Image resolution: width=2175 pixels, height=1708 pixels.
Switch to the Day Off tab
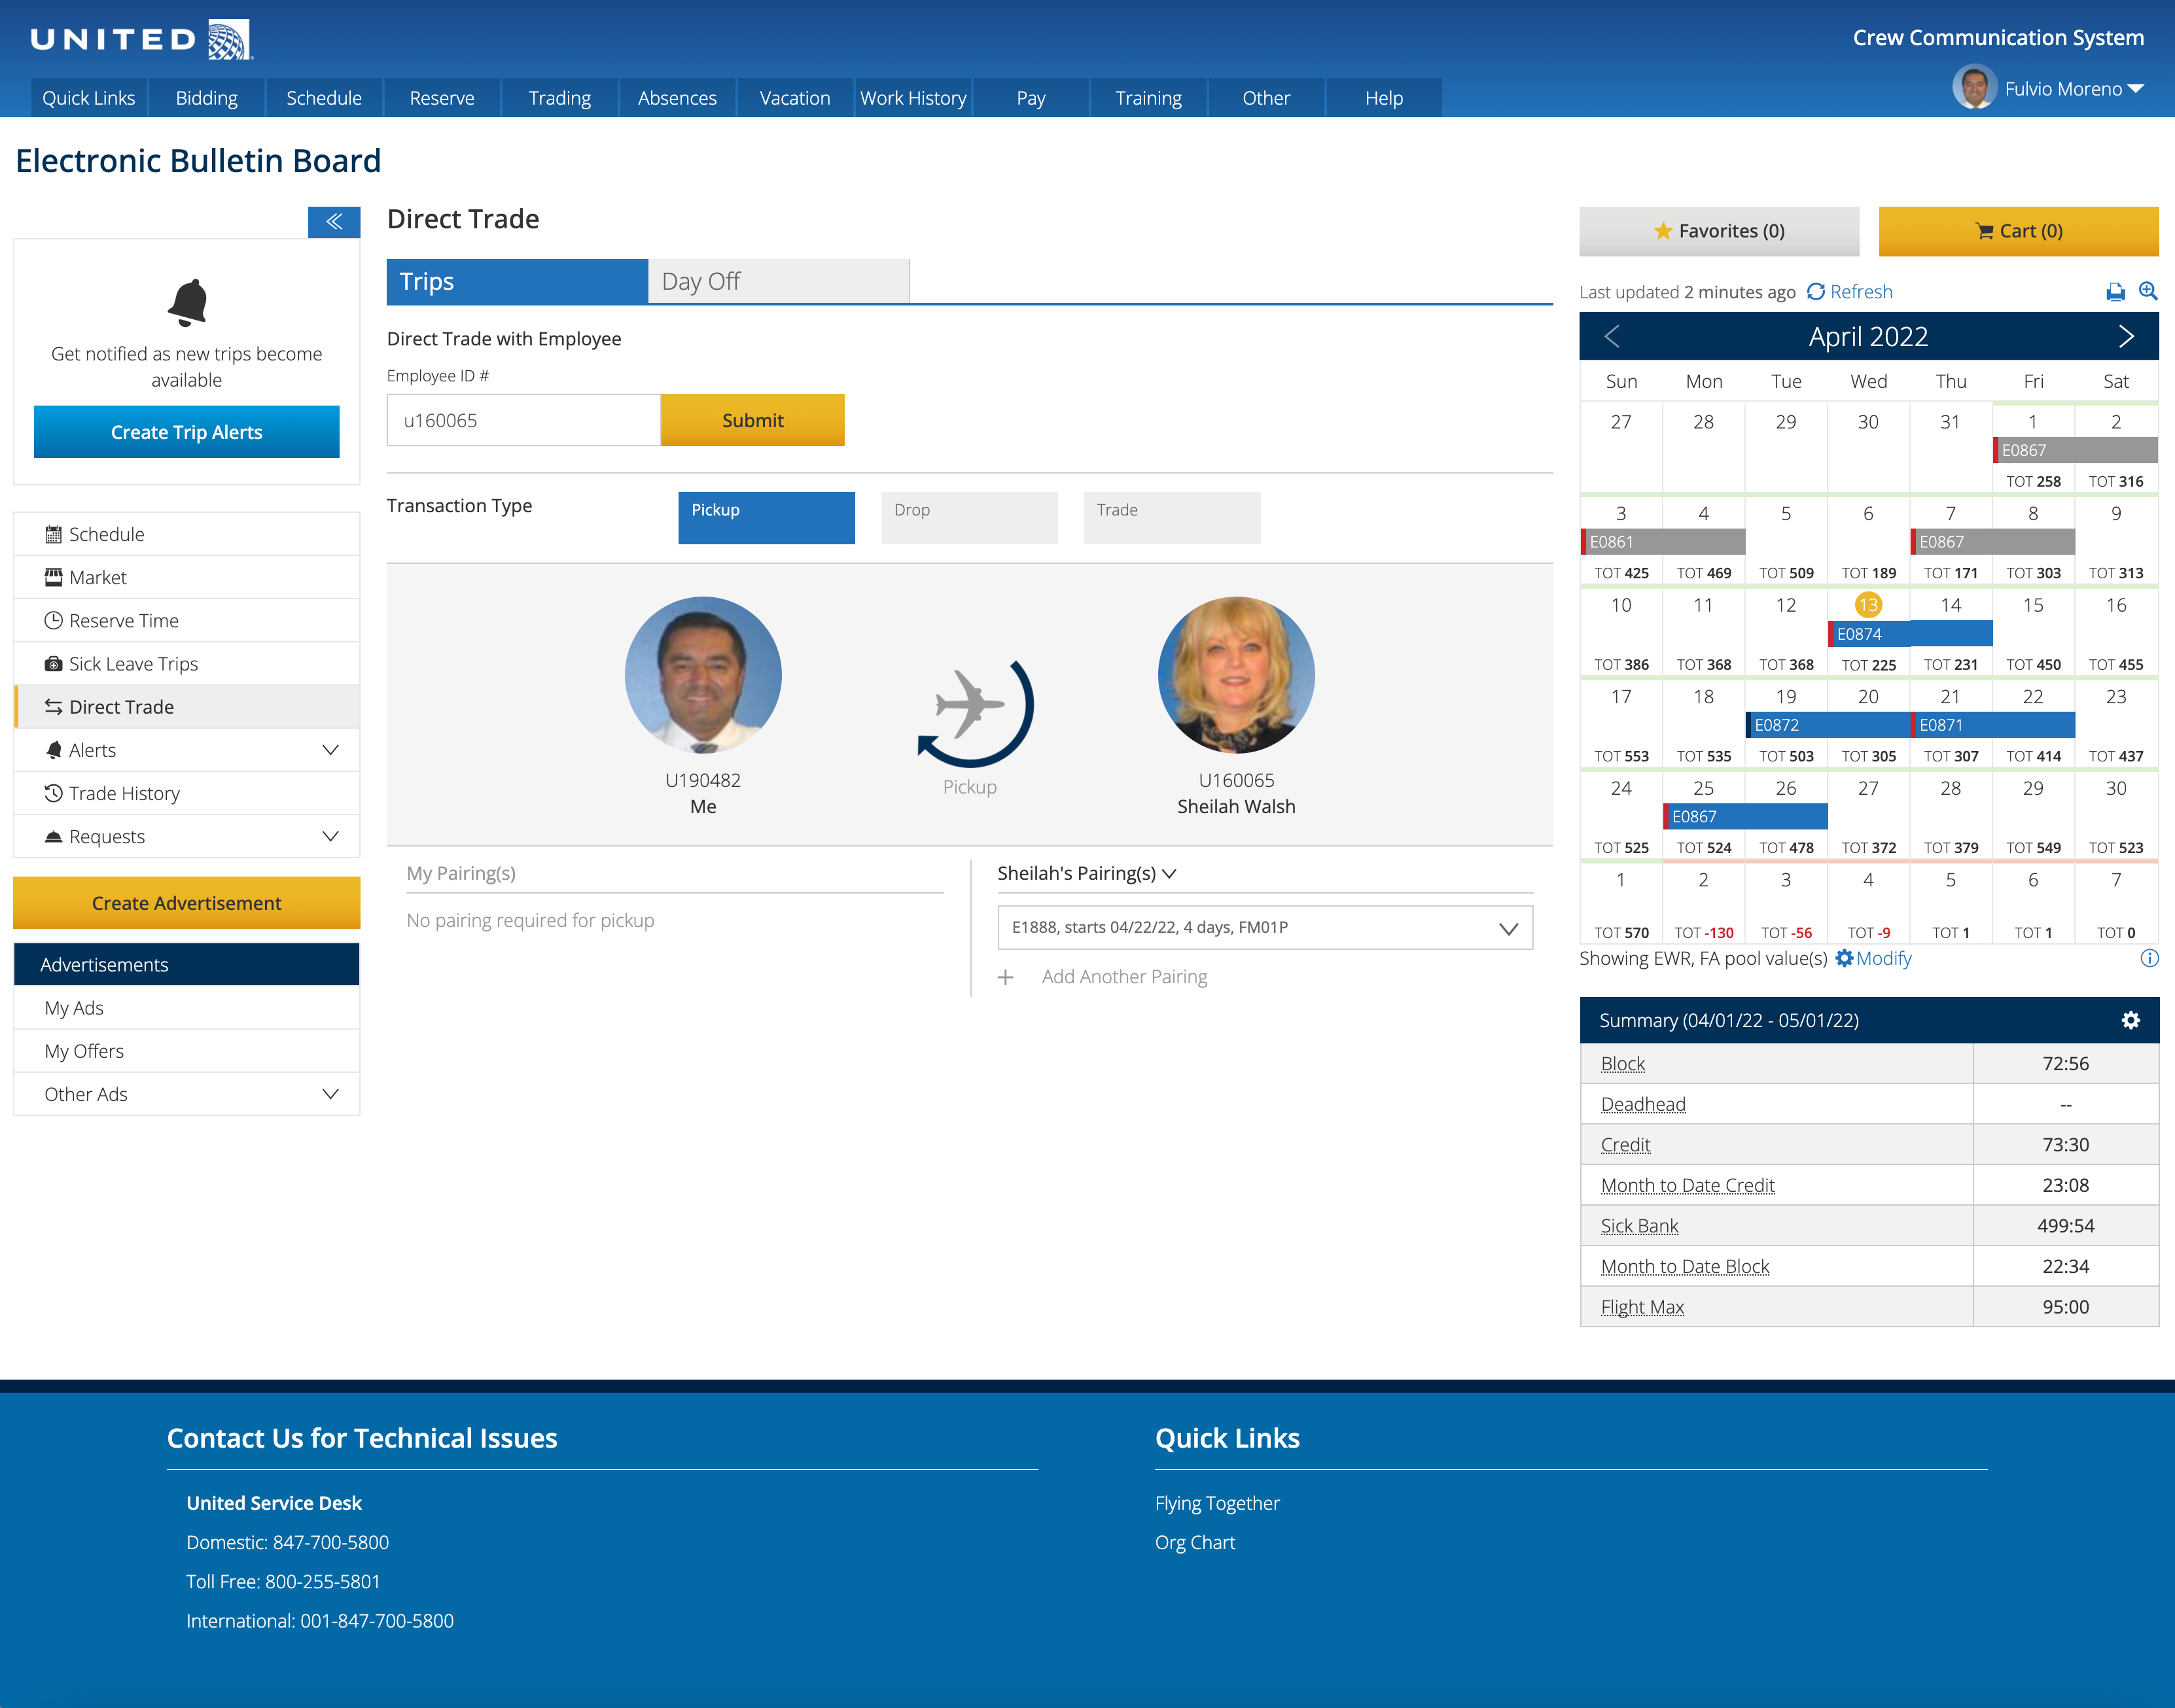[x=778, y=282]
